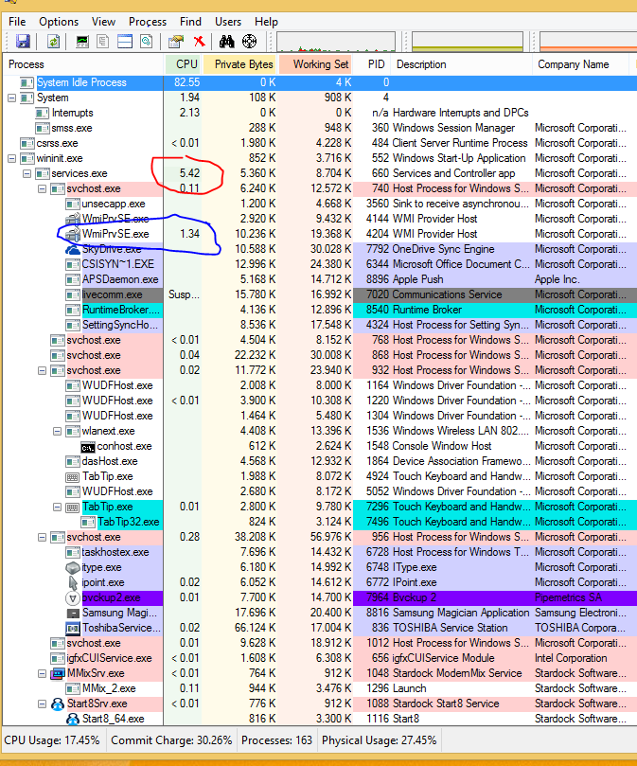Screen dimensions: 637x766
Task: Select the SkyDrive.exe cloud icon
Action: 73,249
